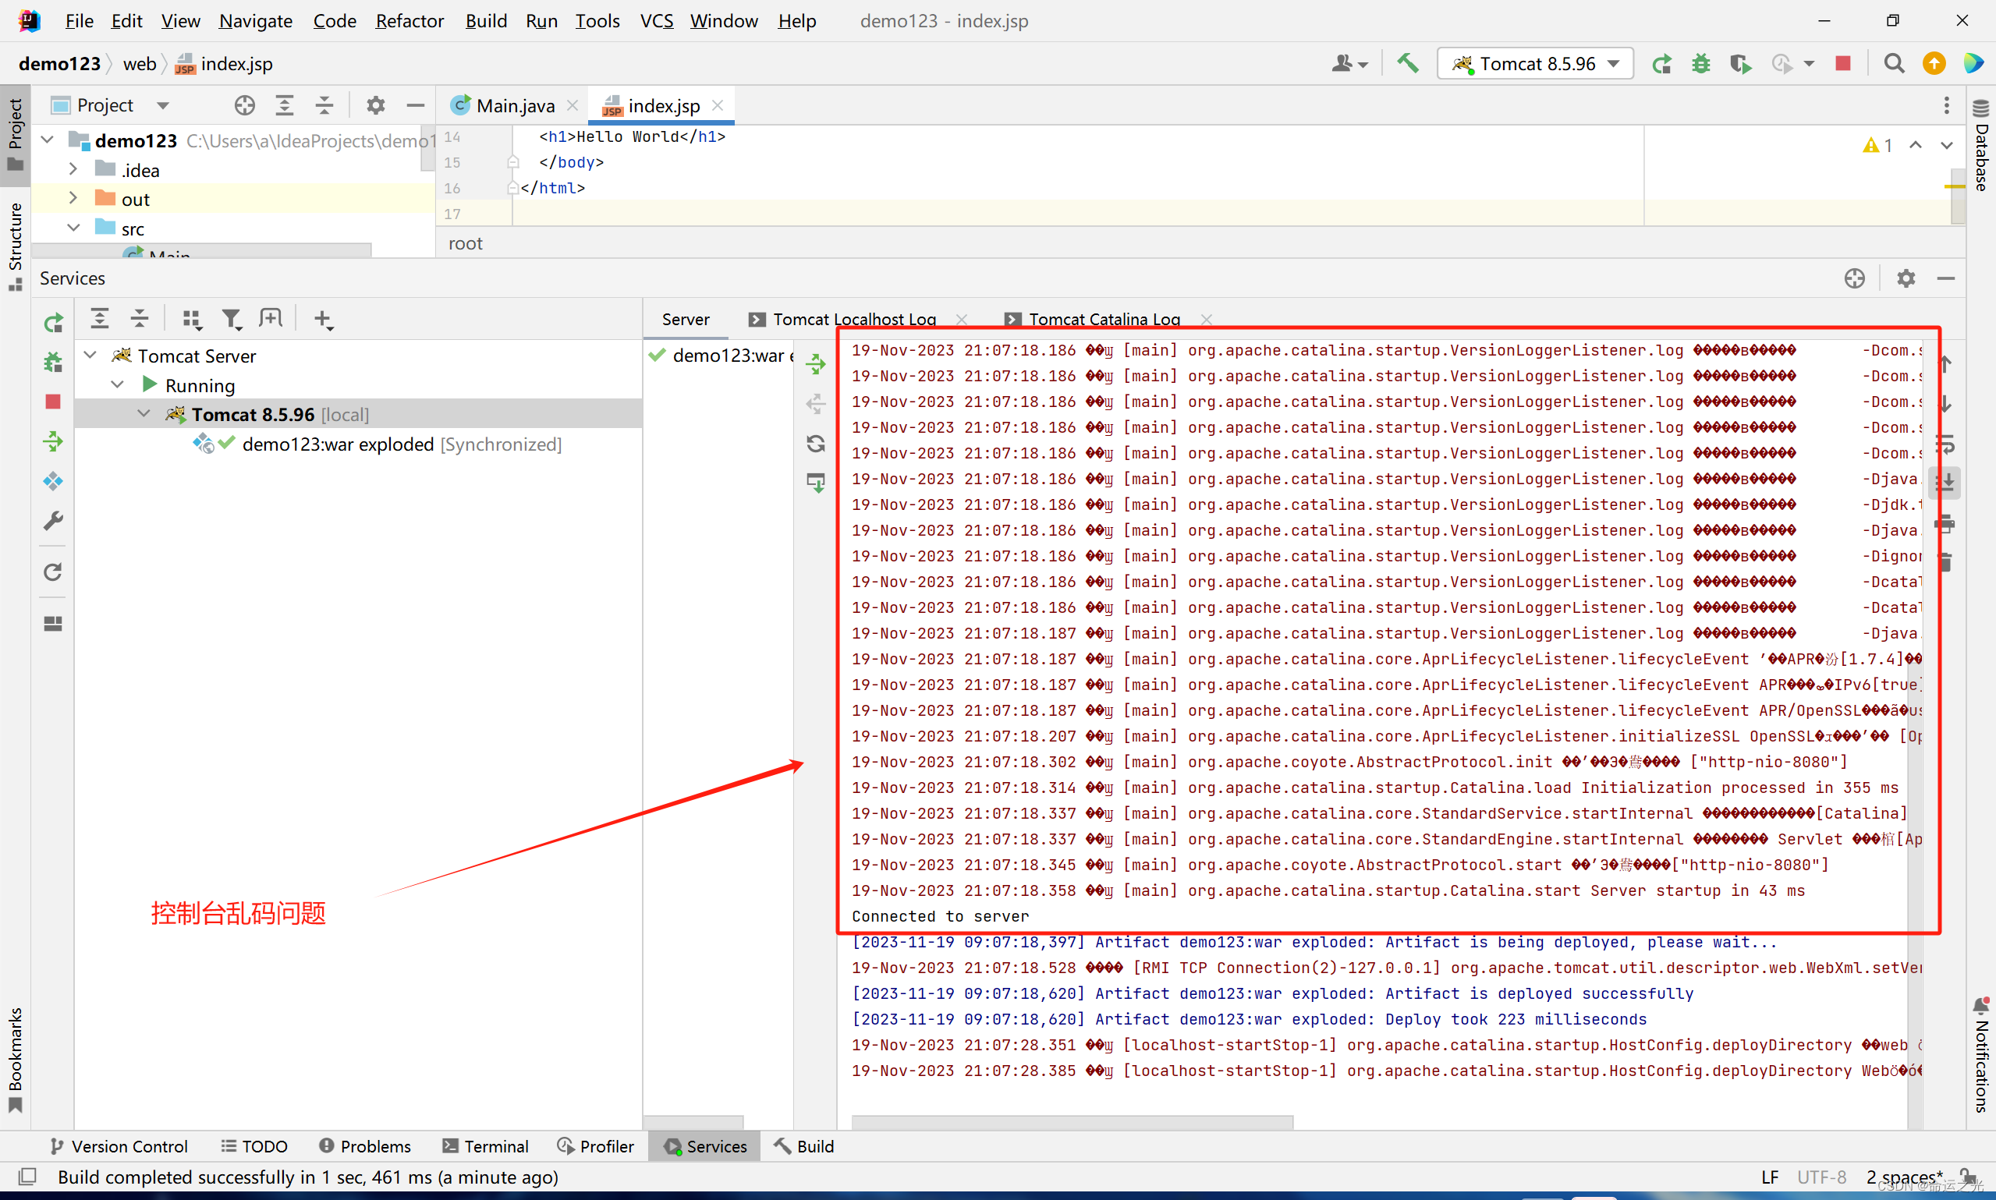Collapse the demo123 project root
Image resolution: width=1996 pixels, height=1200 pixels.
[x=48, y=140]
